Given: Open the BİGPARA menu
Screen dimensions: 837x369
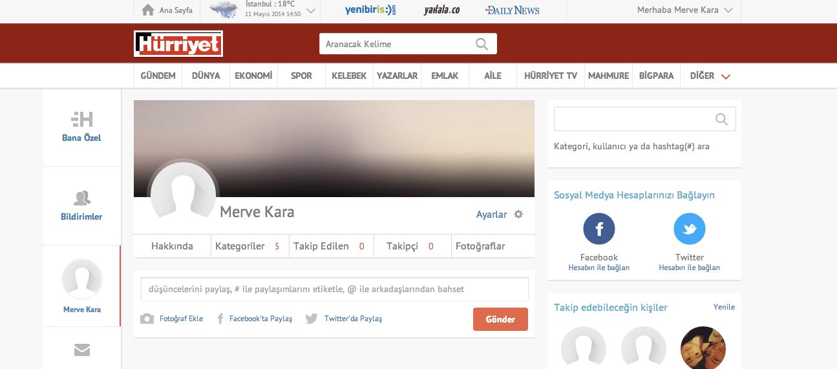Looking at the screenshot, I should 656,76.
